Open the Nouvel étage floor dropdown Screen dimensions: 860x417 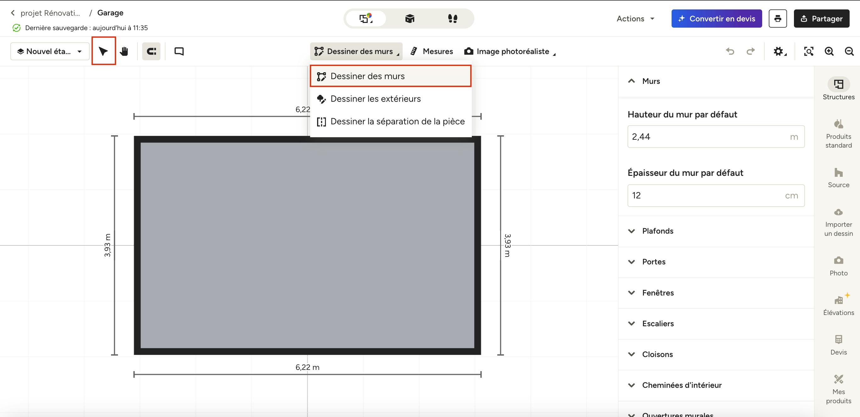pos(50,51)
